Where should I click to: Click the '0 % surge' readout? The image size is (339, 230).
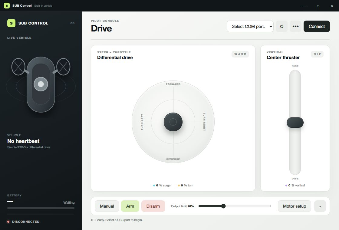162,186
